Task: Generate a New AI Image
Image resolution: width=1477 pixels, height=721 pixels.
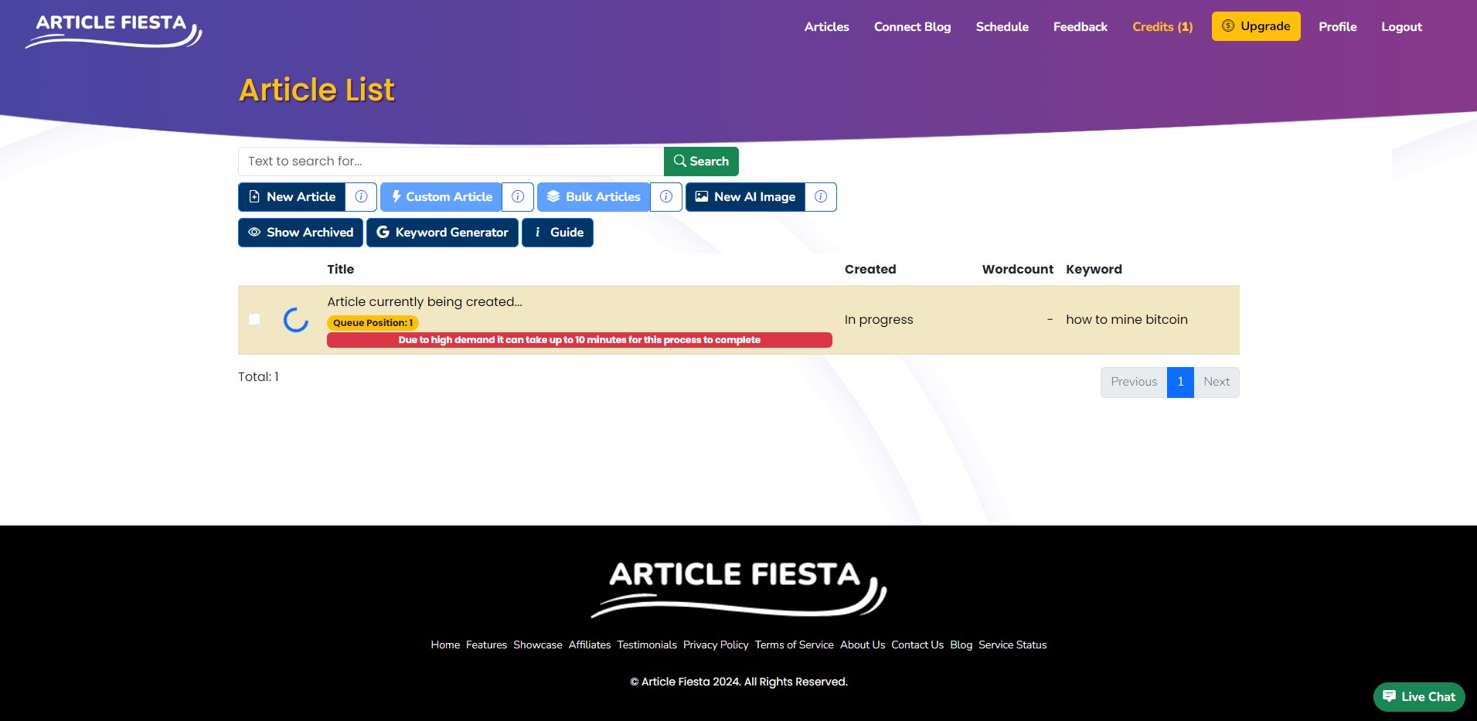Action: [x=745, y=197]
